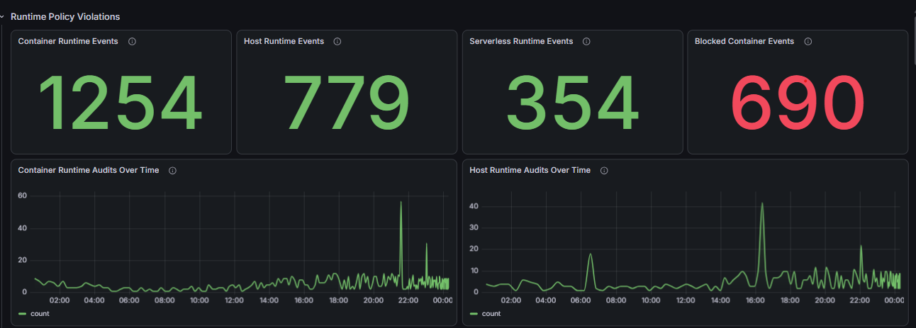Show info for Host Runtime Audits Over Time
The height and width of the screenshot is (328, 916).
(605, 171)
